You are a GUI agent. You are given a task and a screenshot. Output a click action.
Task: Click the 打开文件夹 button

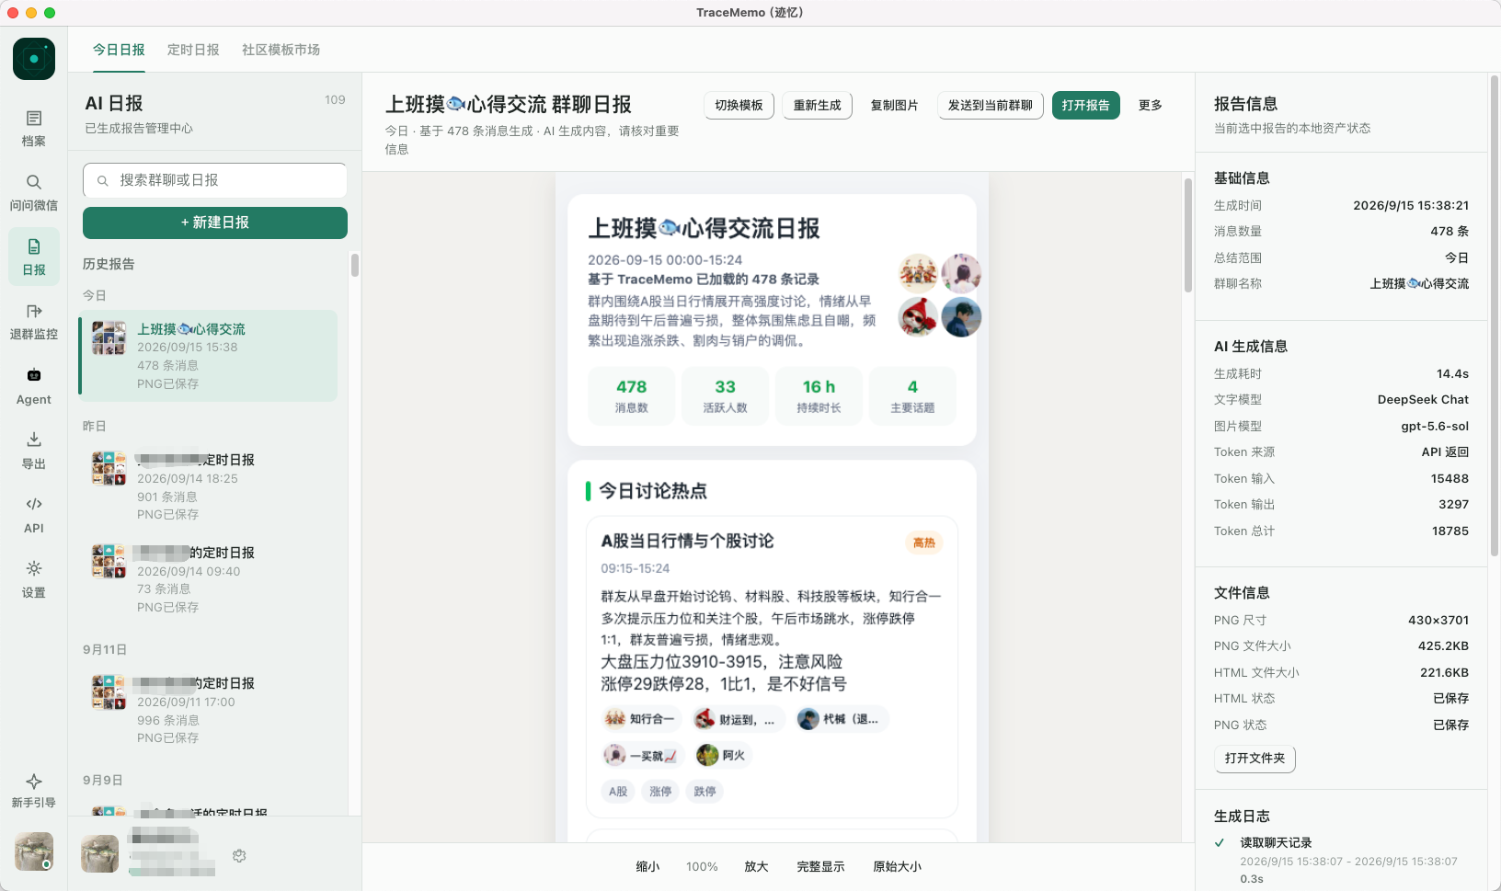1255,759
